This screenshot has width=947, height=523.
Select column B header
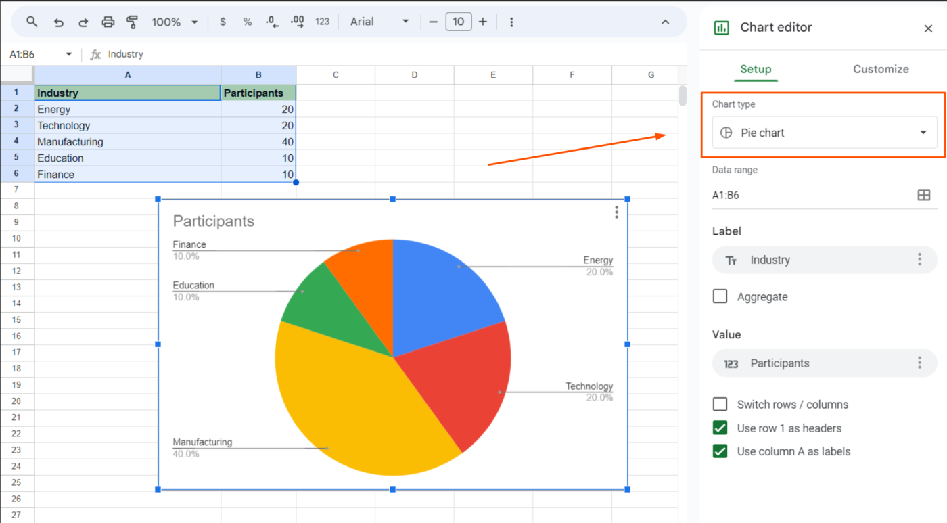click(258, 75)
